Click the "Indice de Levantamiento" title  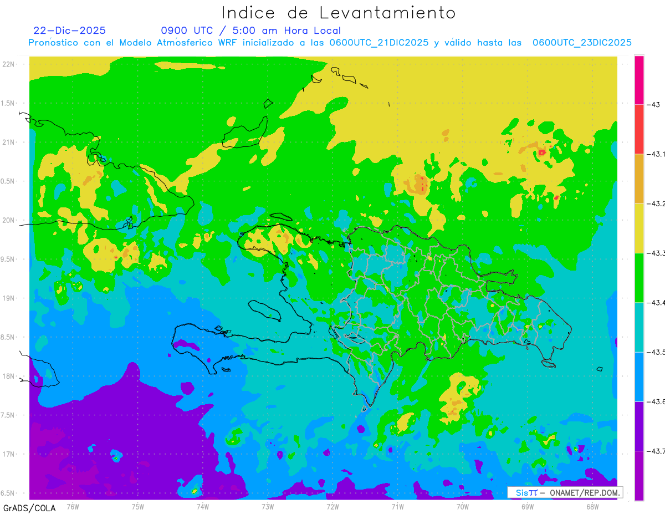click(x=339, y=12)
